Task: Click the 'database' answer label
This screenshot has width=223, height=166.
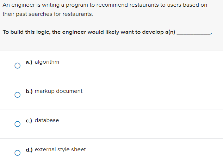Action: coord(47,120)
